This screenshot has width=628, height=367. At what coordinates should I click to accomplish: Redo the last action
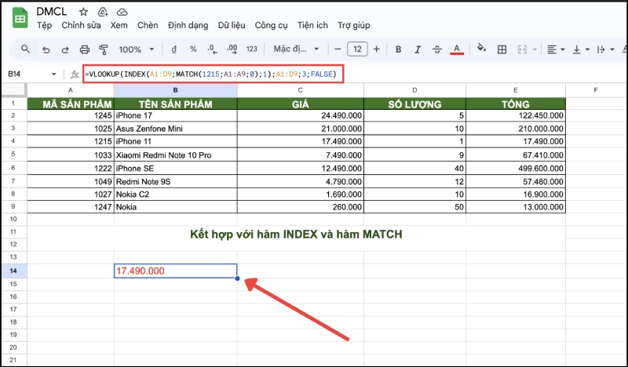(x=65, y=49)
